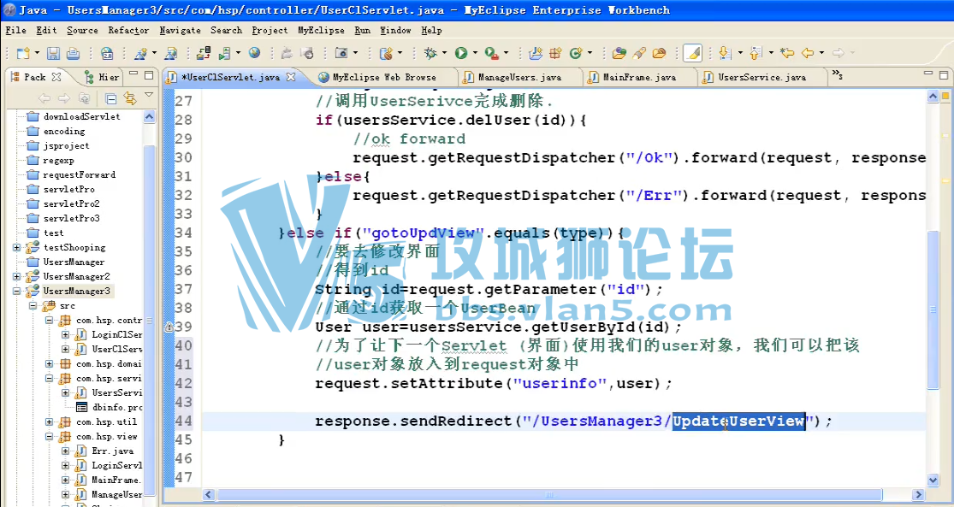This screenshot has height=507, width=954.
Task: Show the hidden editor tabs list »3
Action: coord(837,75)
